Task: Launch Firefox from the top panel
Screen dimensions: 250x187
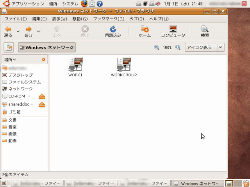Action: pyautogui.click(x=84, y=4)
